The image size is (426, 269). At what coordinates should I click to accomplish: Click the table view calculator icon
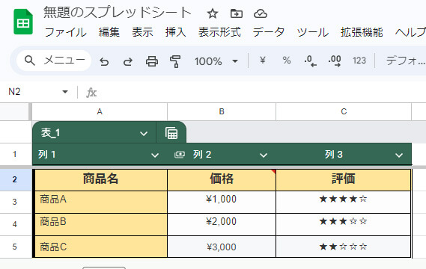click(x=171, y=133)
